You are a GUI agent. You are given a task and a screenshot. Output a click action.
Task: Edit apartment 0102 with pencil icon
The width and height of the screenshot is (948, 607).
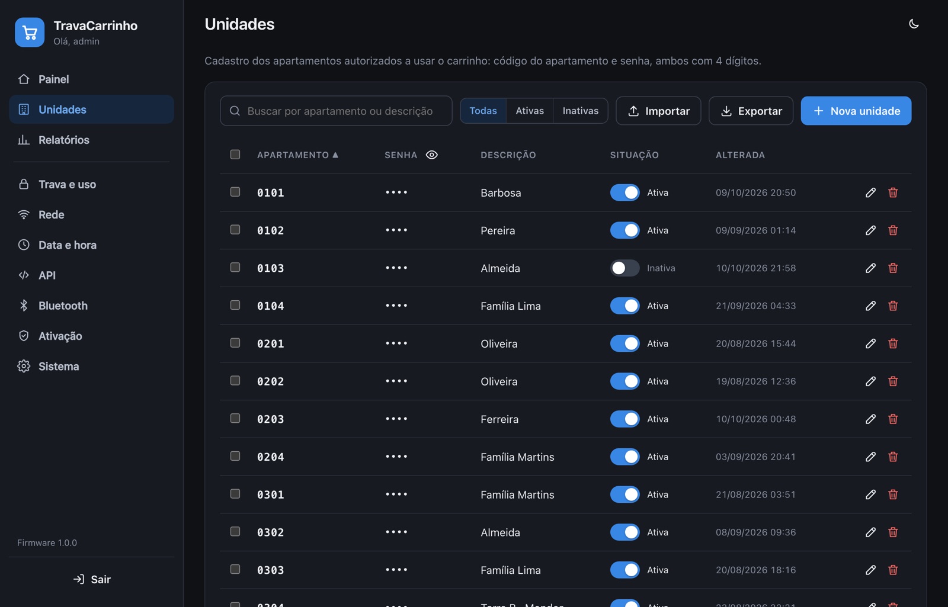[x=870, y=230]
